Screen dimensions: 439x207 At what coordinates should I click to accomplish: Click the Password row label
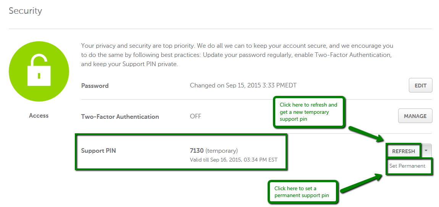tap(95, 86)
